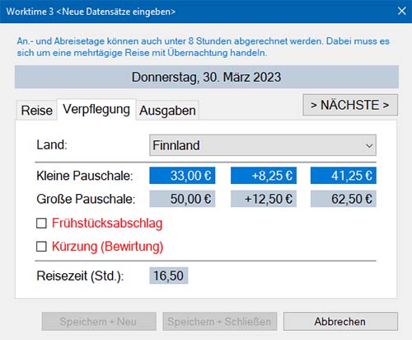The height and width of the screenshot is (340, 412).
Task: Switch to the Reise tab
Action: click(37, 111)
